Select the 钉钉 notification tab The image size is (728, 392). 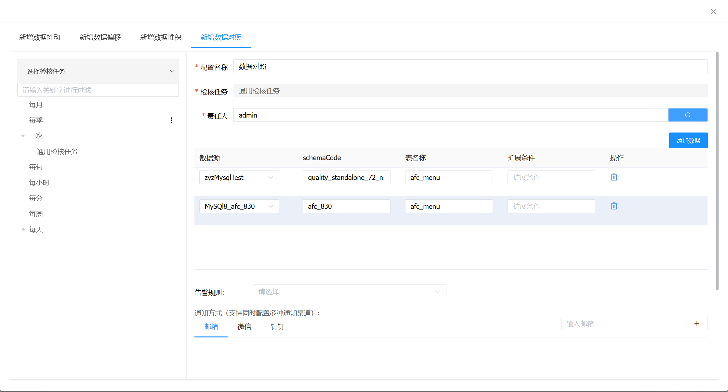[x=277, y=327]
